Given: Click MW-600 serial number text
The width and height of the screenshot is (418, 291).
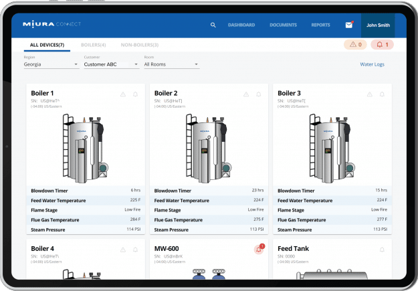Looking at the screenshot, I should point(169,256).
